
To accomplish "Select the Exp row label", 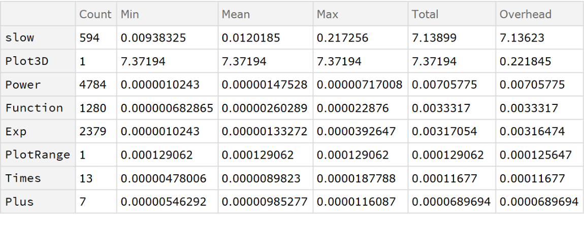I will (x=16, y=132).
